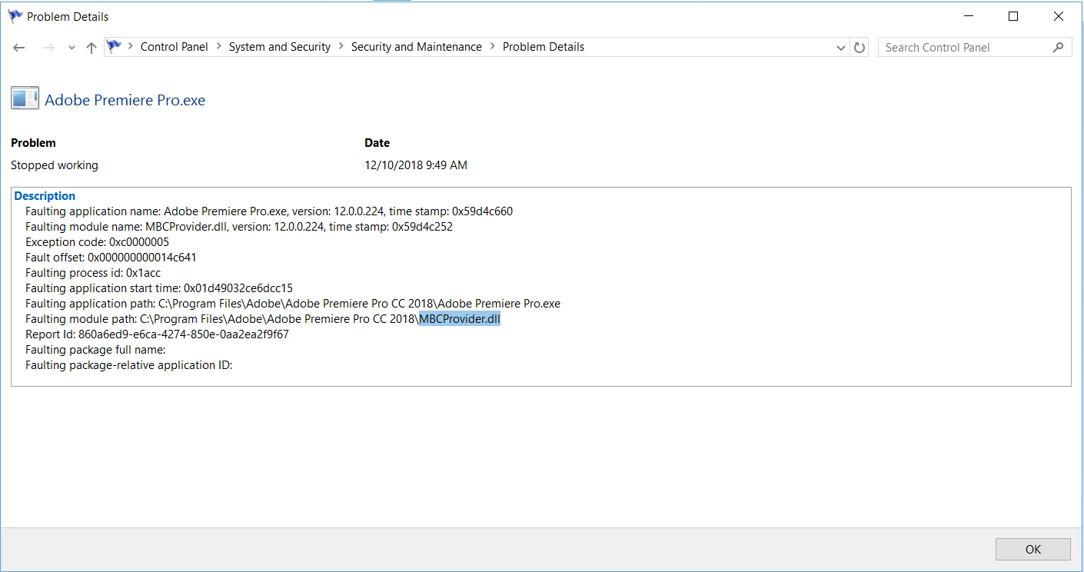1084x572 pixels.
Task: Go back with the Back arrow
Action: tap(19, 48)
